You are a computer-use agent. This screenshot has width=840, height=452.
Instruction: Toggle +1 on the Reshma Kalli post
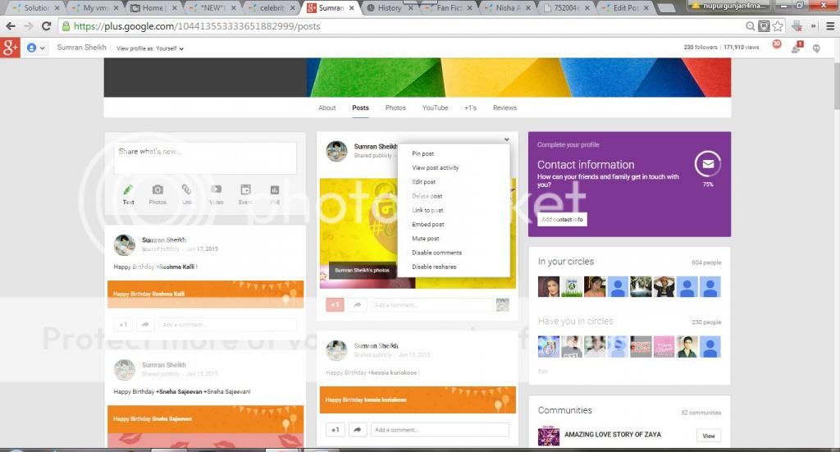[123, 325]
